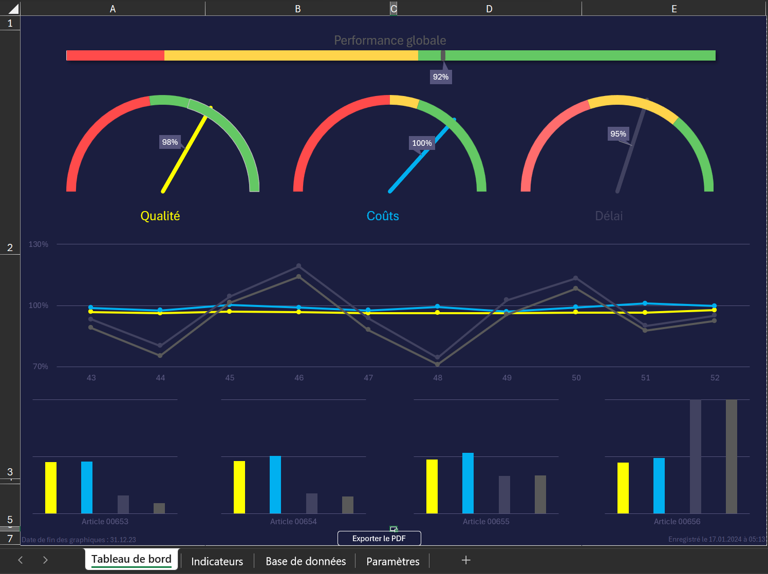Select the Délai gauge label
The height and width of the screenshot is (574, 768).
point(609,216)
